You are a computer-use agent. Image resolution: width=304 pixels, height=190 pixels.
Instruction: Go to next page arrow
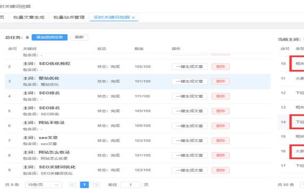pyautogui.click(x=97, y=185)
